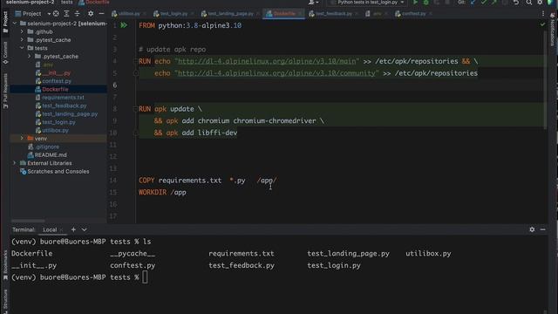Click the Debug bug icon in the top toolbar
558x314 pixels.
(x=426, y=3)
